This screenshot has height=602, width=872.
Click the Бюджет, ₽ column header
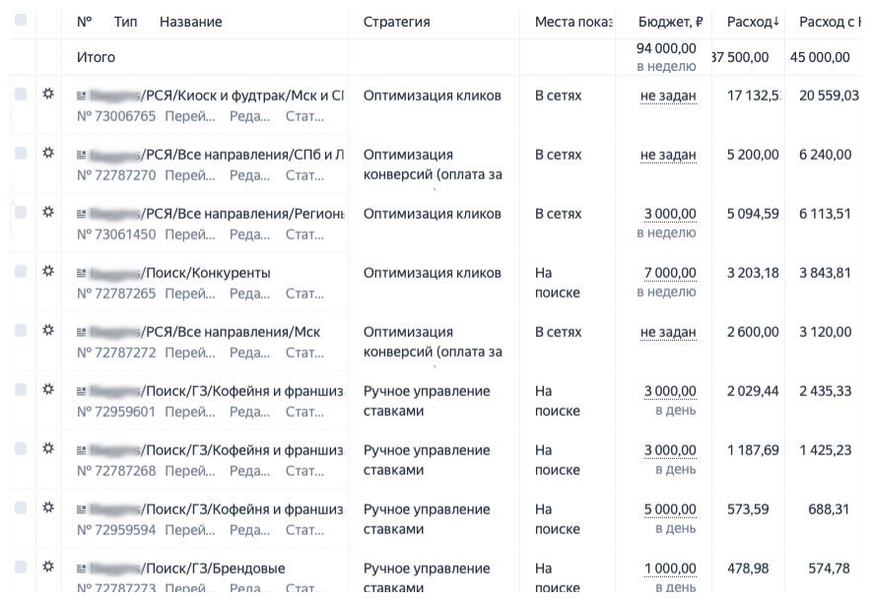pyautogui.click(x=670, y=22)
